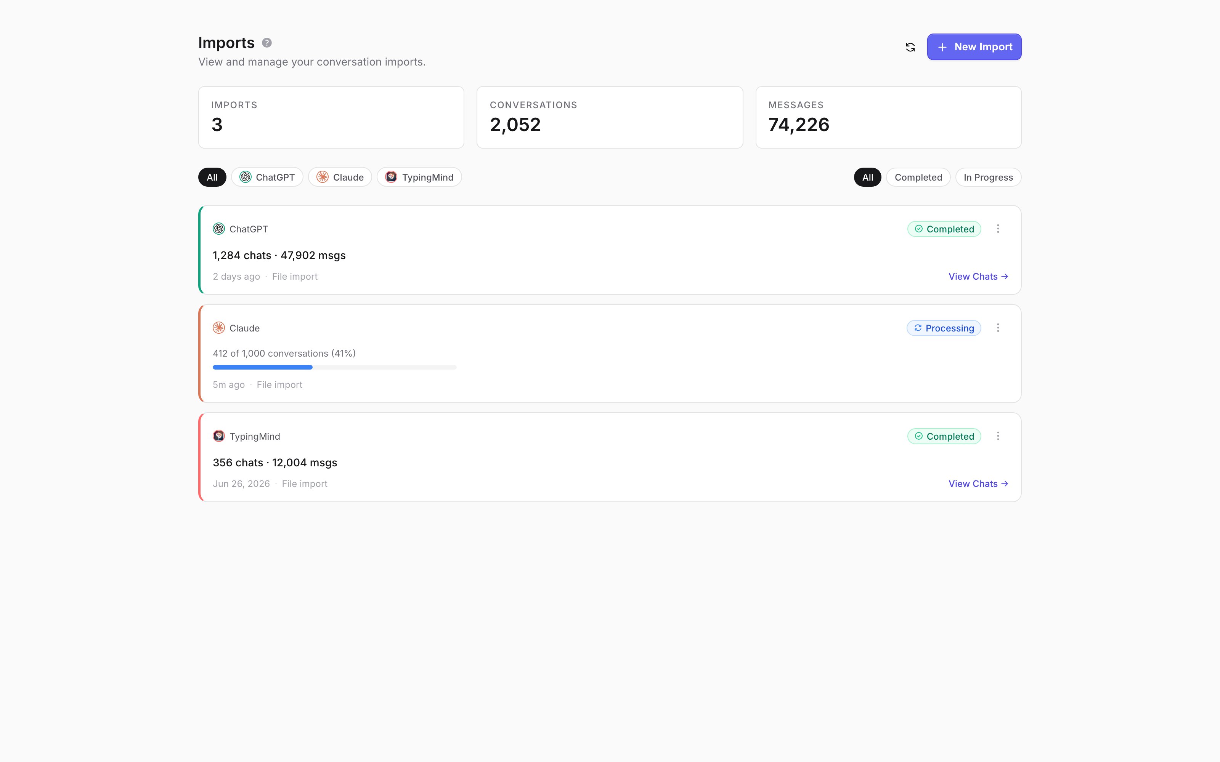
Task: Click '356 chats · 12,004 msgs' text
Action: click(275, 463)
